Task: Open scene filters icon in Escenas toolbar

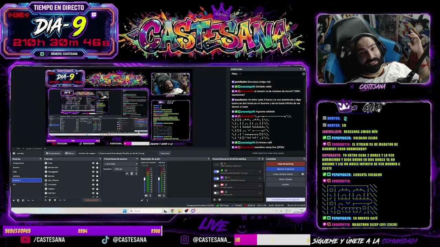Action: [23, 200]
